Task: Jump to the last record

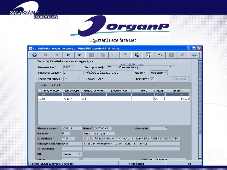Action: (80, 55)
